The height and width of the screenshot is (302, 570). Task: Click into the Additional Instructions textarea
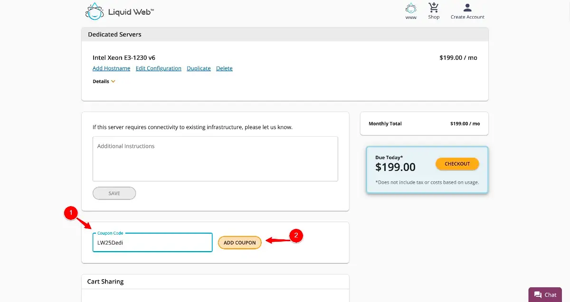point(215,159)
